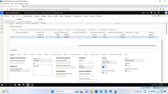Switch to the Delivery line details tab
The image size is (168, 94).
point(39,55)
